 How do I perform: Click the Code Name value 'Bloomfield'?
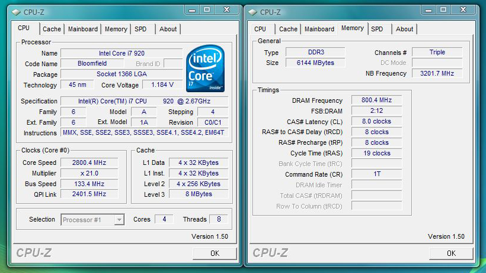92,64
